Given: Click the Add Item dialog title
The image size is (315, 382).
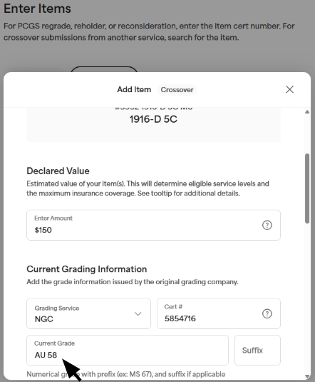Looking at the screenshot, I should click(134, 89).
